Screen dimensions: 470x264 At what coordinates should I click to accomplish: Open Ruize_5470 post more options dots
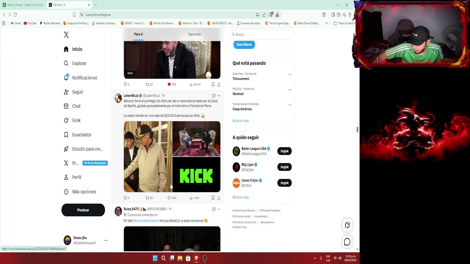tap(219, 209)
